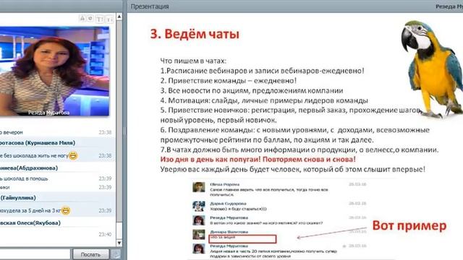
Task: Click red line 'Изо дня в день как попугаи!'
Action: pos(258,160)
